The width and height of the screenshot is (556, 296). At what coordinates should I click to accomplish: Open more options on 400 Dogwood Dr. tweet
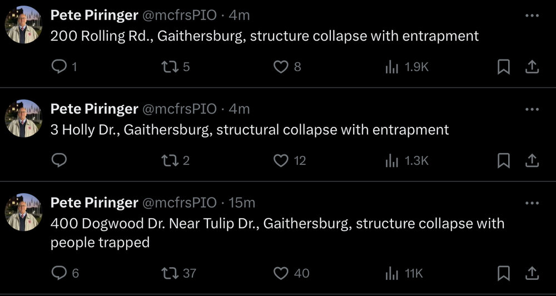[532, 203]
